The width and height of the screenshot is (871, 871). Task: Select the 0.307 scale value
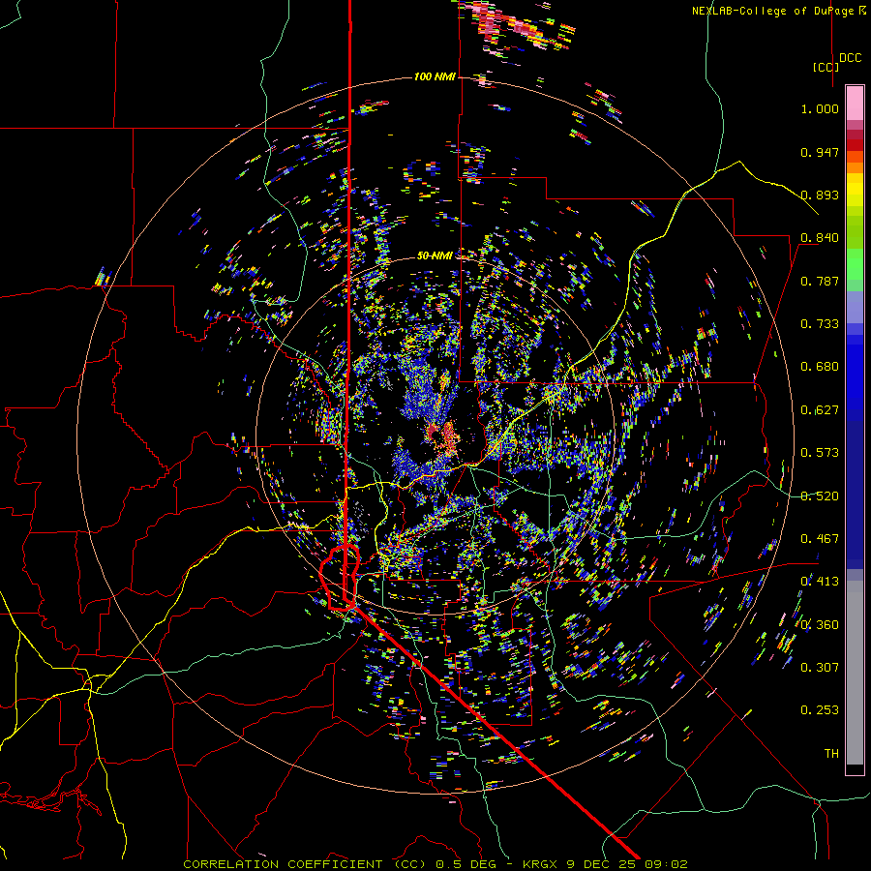(820, 668)
